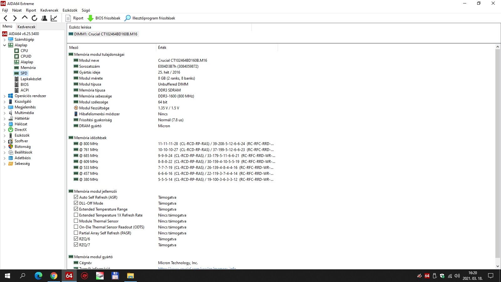Open the graph chart toolbar icon
Image resolution: width=501 pixels, height=282 pixels.
click(x=54, y=18)
